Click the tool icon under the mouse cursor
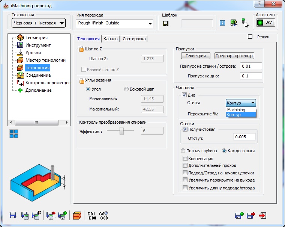The height and width of the screenshot is (227, 285). 243,21
